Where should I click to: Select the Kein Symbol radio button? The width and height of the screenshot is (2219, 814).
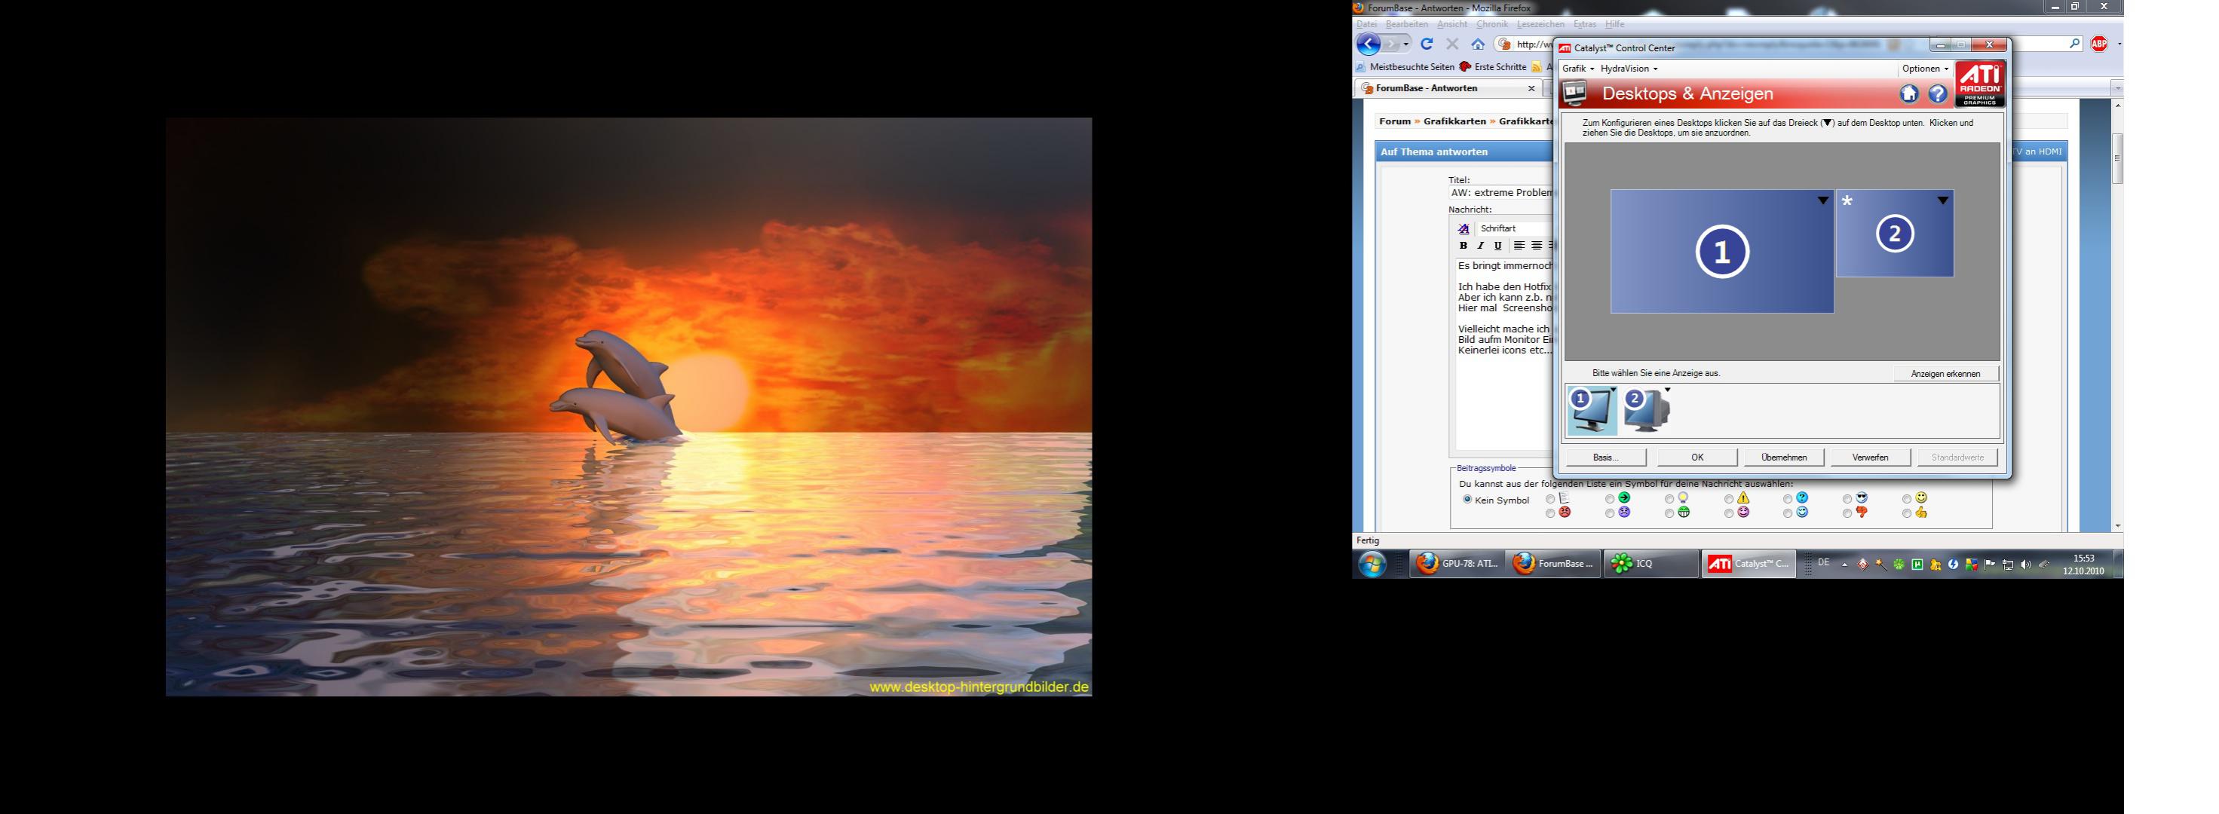click(x=1467, y=500)
